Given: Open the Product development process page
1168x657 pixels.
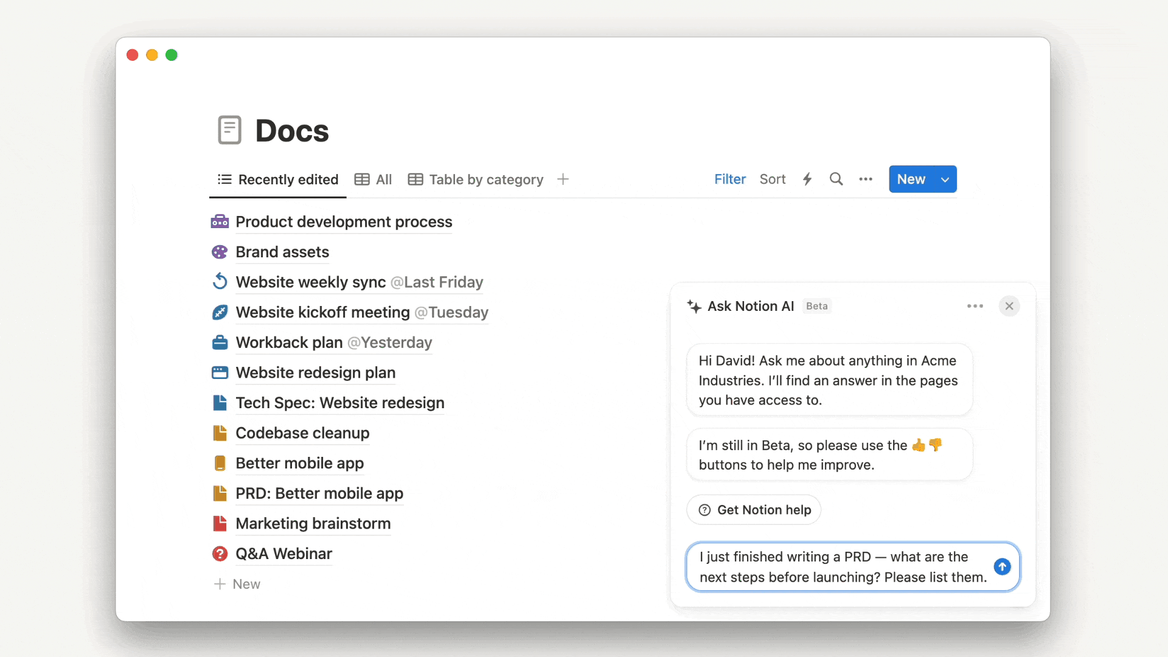Looking at the screenshot, I should (344, 222).
